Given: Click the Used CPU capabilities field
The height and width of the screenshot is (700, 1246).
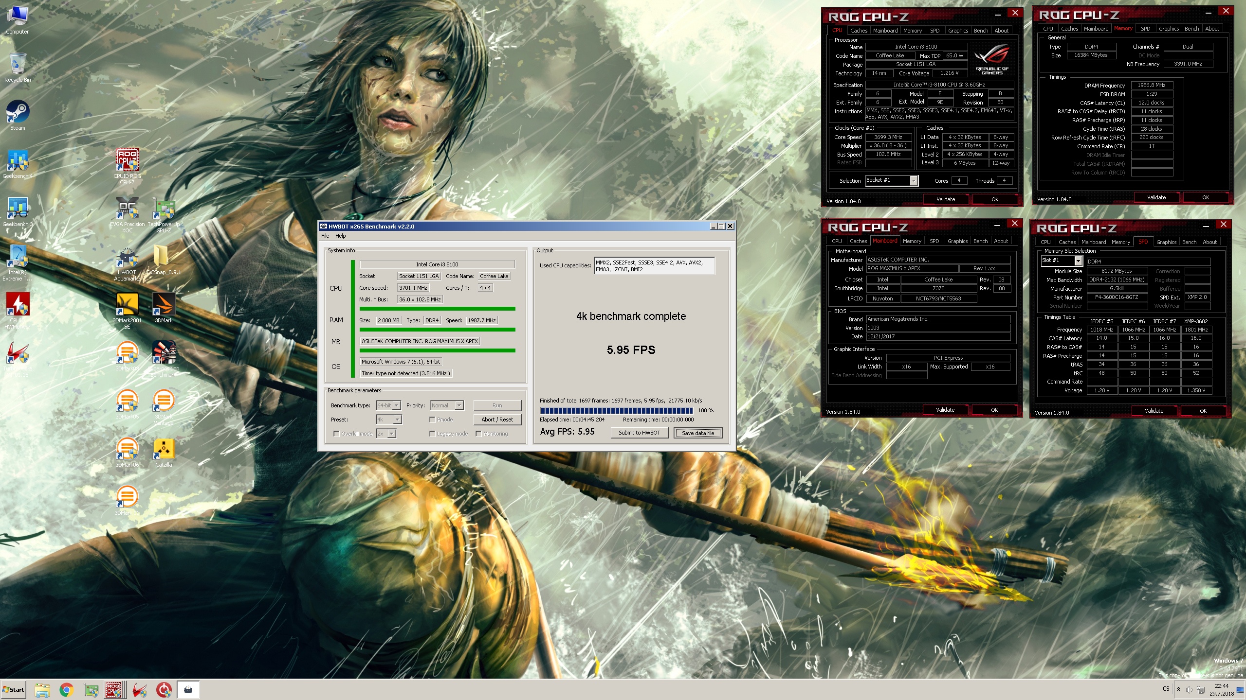Looking at the screenshot, I should pyautogui.click(x=654, y=266).
